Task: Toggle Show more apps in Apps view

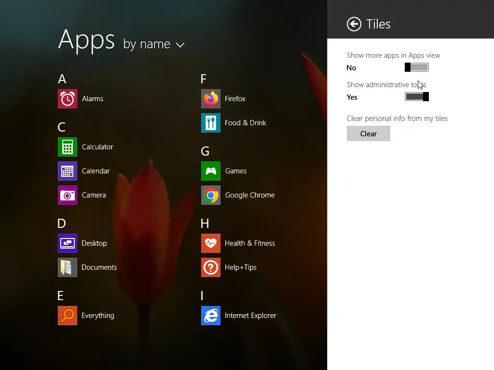Action: tap(416, 67)
